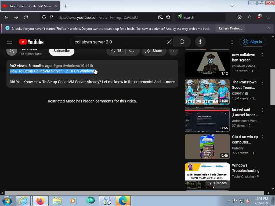Go back with the browser back arrow
The width and height of the screenshot is (275, 206).
pos(6,17)
